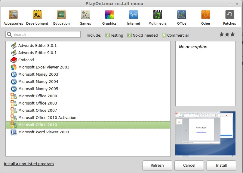Switch to the Multimedia category label
Image resolution: width=243 pixels, height=173 pixels.
click(x=158, y=23)
